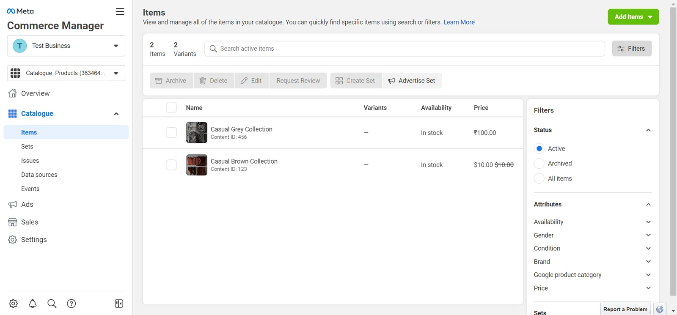Select the Active status radio button
The image size is (677, 315).
[x=539, y=148]
